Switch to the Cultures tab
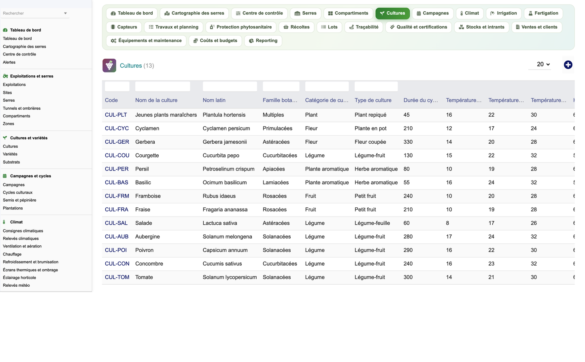The image size is (585, 362). 392,13
